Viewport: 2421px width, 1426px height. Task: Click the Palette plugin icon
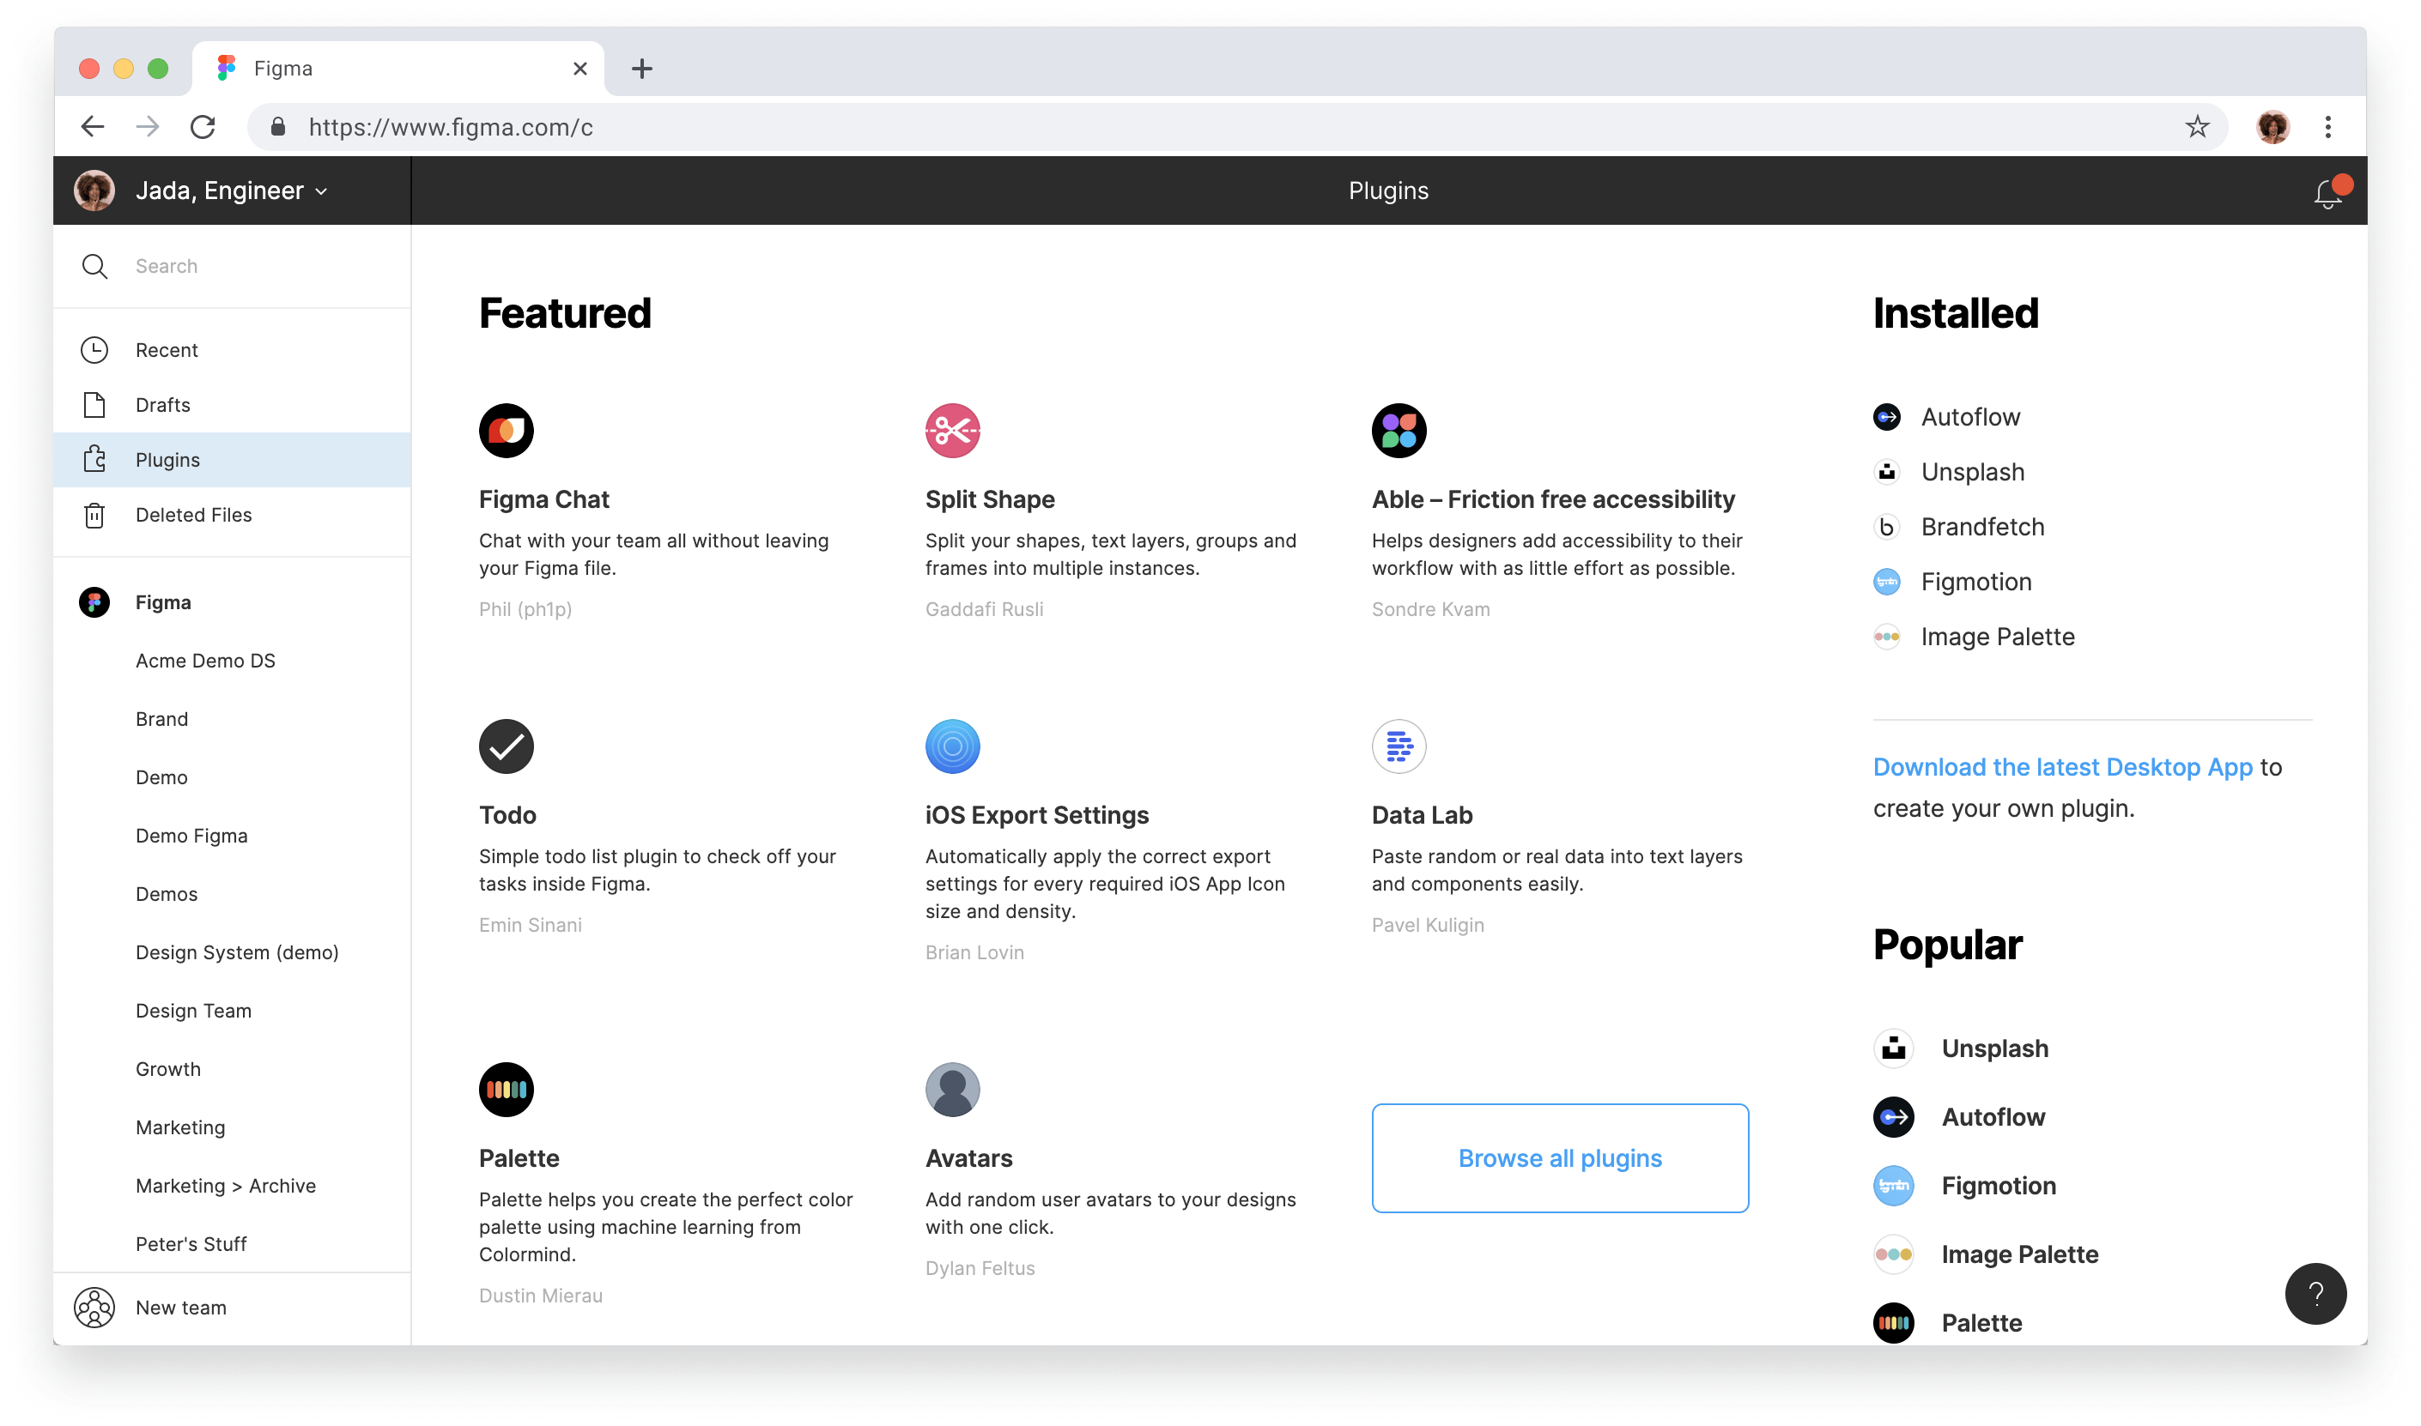(x=507, y=1089)
